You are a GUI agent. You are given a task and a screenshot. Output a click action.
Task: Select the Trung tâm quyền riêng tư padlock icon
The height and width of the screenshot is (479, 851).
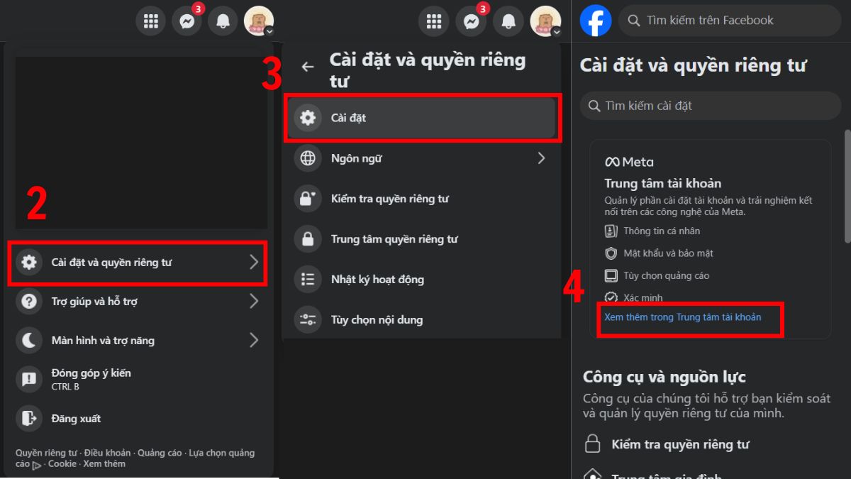(x=308, y=239)
